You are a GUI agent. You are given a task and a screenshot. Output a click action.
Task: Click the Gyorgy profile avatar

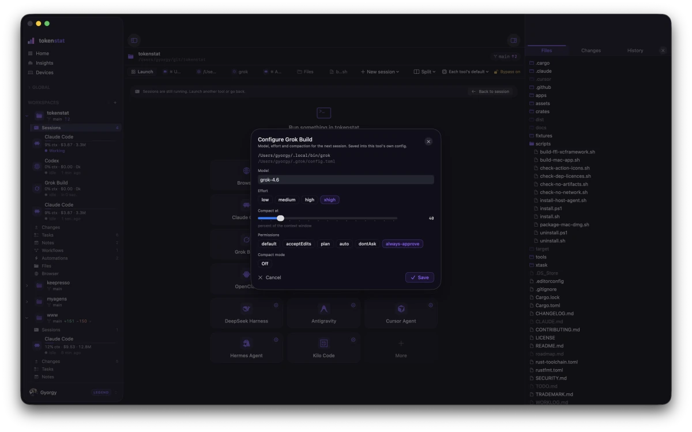tap(33, 392)
